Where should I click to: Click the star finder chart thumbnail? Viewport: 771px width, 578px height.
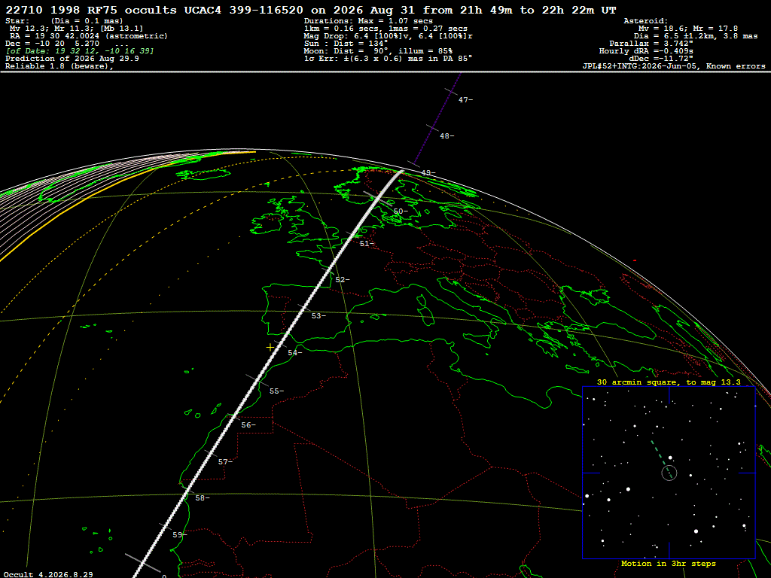click(669, 473)
